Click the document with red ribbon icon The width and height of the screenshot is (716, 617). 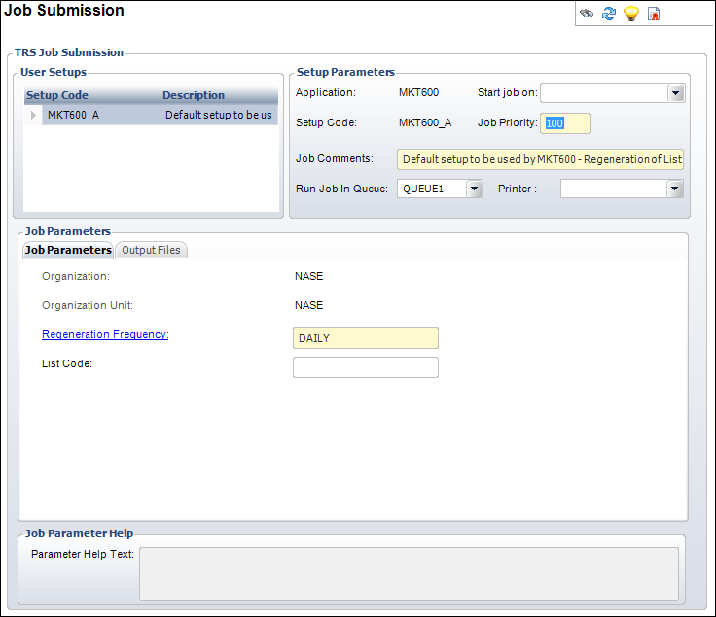655,14
